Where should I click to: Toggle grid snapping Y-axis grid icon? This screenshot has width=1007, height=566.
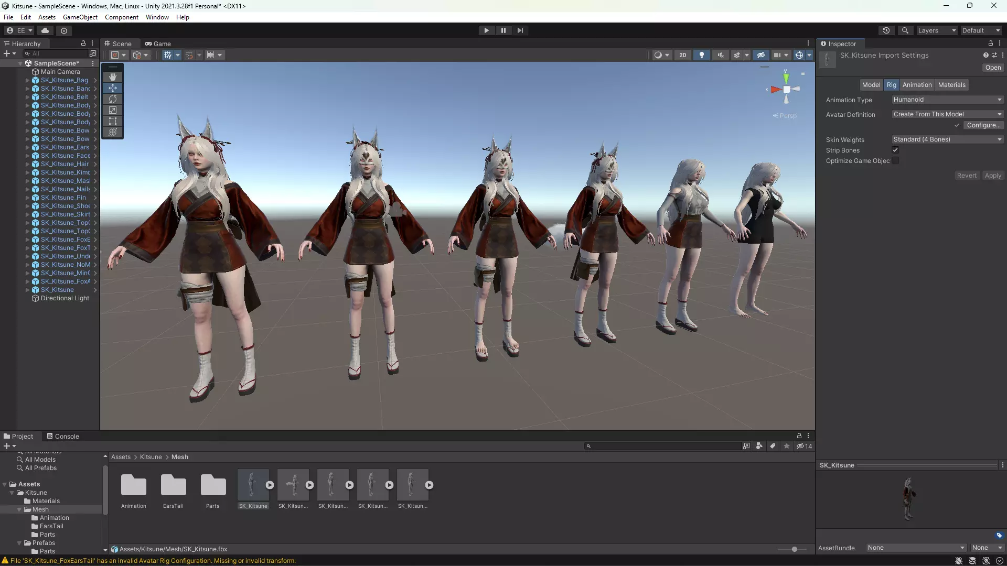tap(167, 55)
